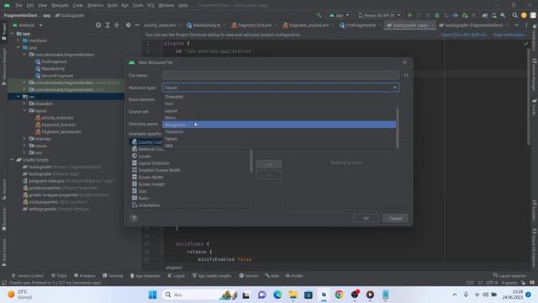Viewport: 538px width, 303px height.
Task: Select XML in resource type list
Action: [279, 146]
